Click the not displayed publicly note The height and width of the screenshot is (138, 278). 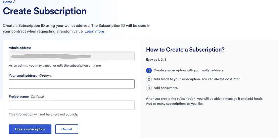[x=43, y=115]
